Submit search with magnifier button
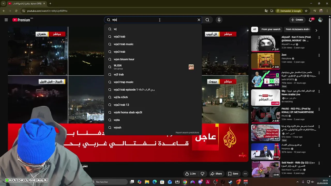 [207, 20]
